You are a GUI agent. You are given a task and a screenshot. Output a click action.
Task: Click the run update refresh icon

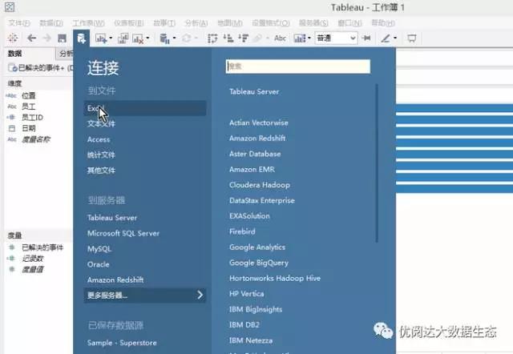point(186,38)
